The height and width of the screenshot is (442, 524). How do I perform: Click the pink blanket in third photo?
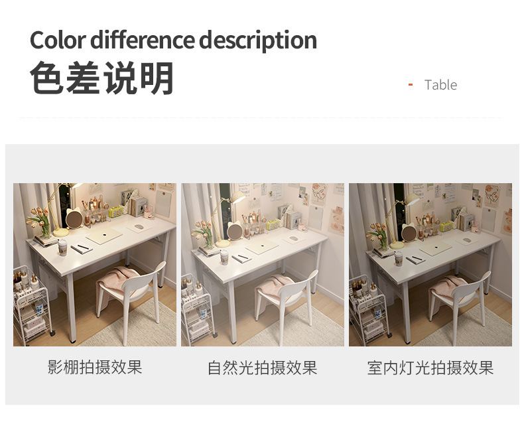447,287
